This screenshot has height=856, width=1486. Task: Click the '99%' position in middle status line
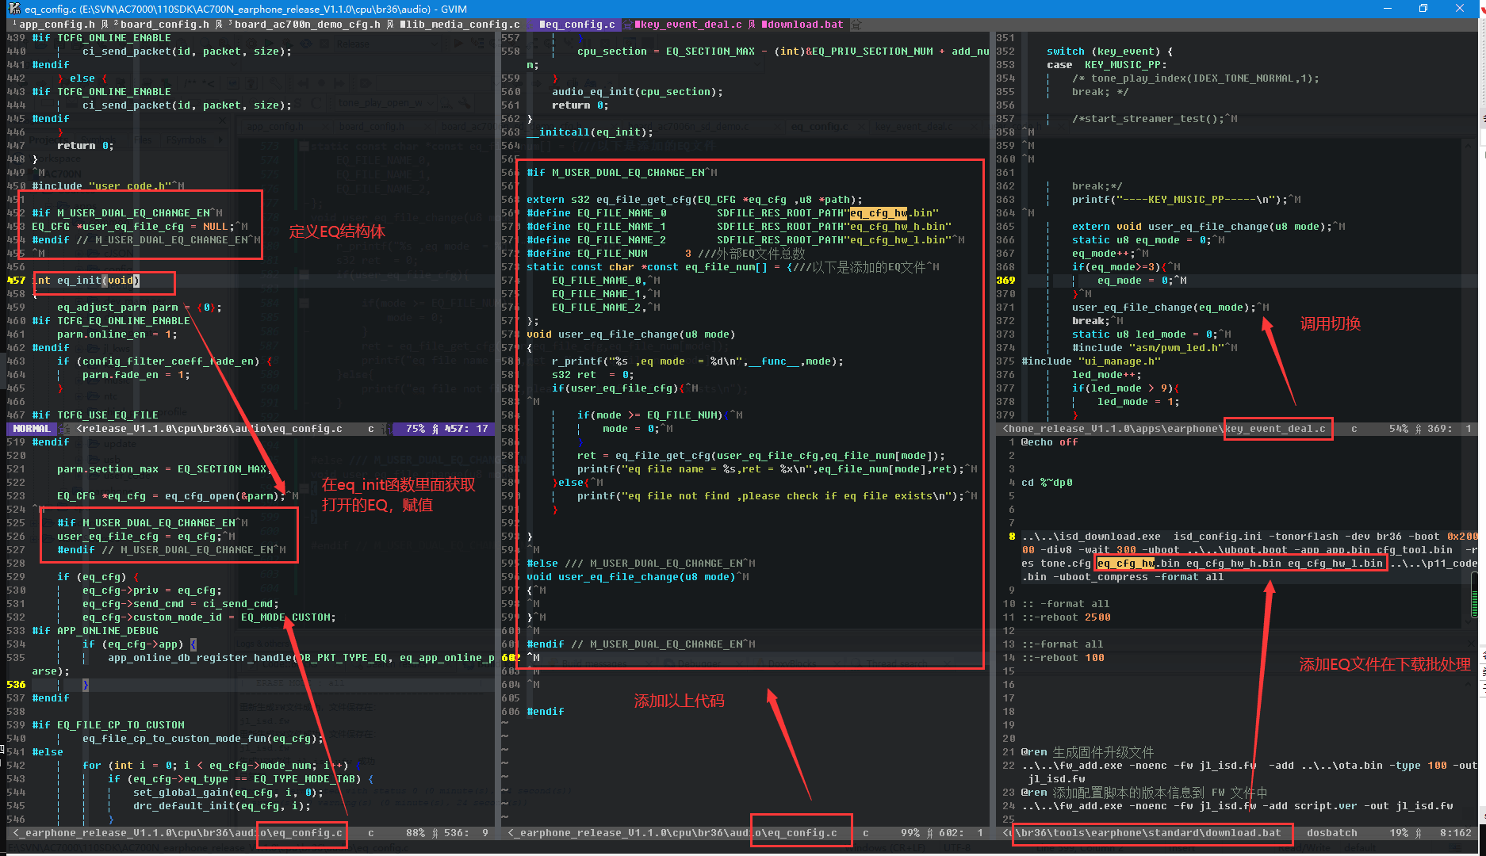pos(910,833)
